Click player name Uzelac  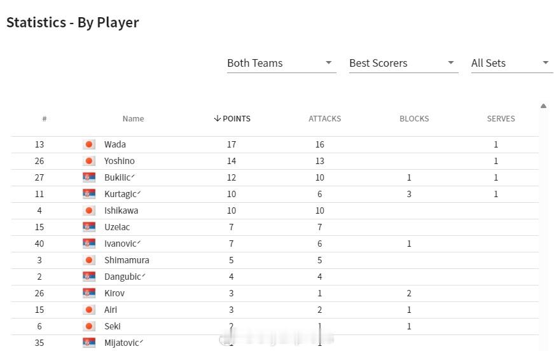pyautogui.click(x=117, y=227)
